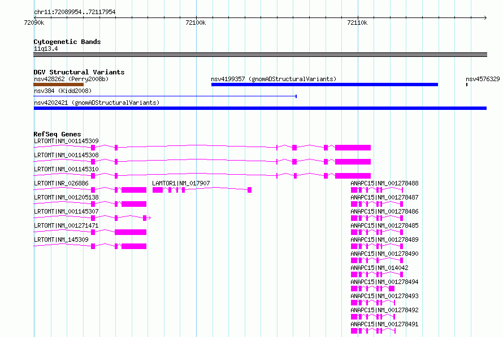
Task: Select transcript label ANAPC15|NM_001278489
Action: [x=384, y=240]
